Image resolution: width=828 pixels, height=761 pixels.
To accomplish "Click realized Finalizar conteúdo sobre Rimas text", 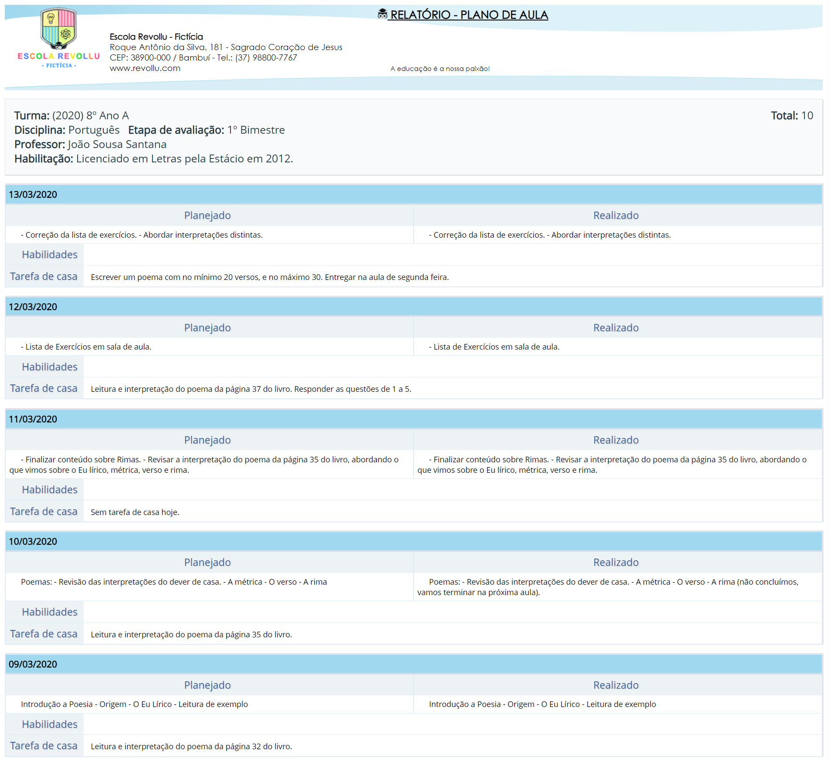I will pyautogui.click(x=612, y=465).
